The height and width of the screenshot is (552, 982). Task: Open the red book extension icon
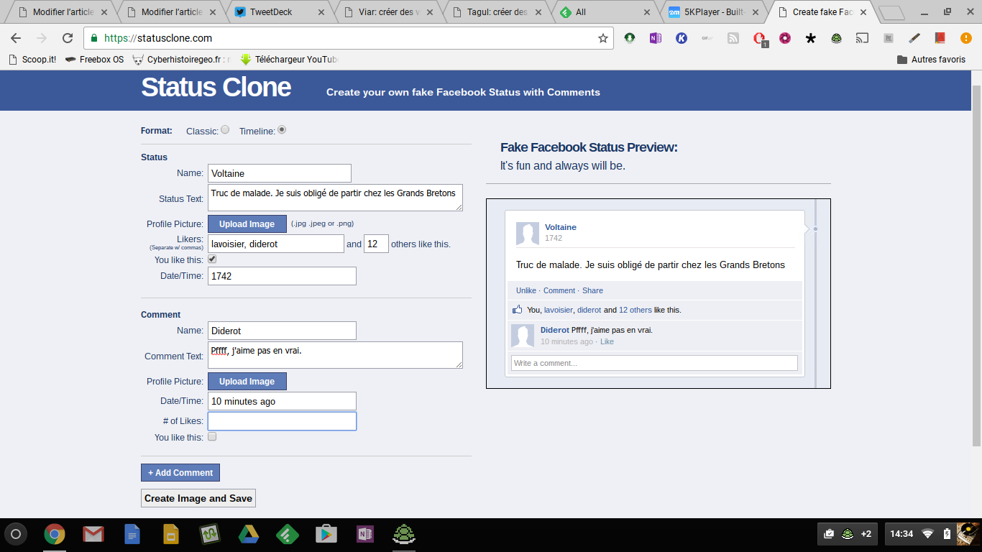point(940,38)
